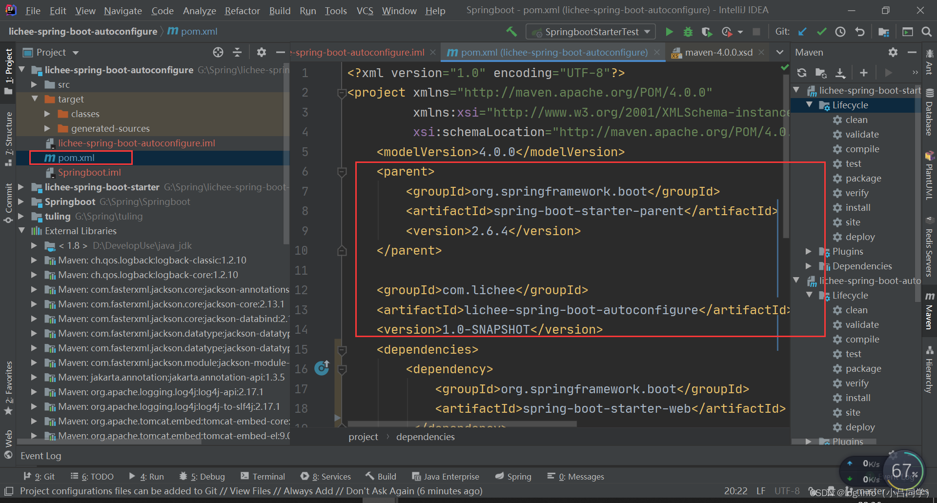Reload all Maven projects icon
937x503 pixels.
click(802, 73)
